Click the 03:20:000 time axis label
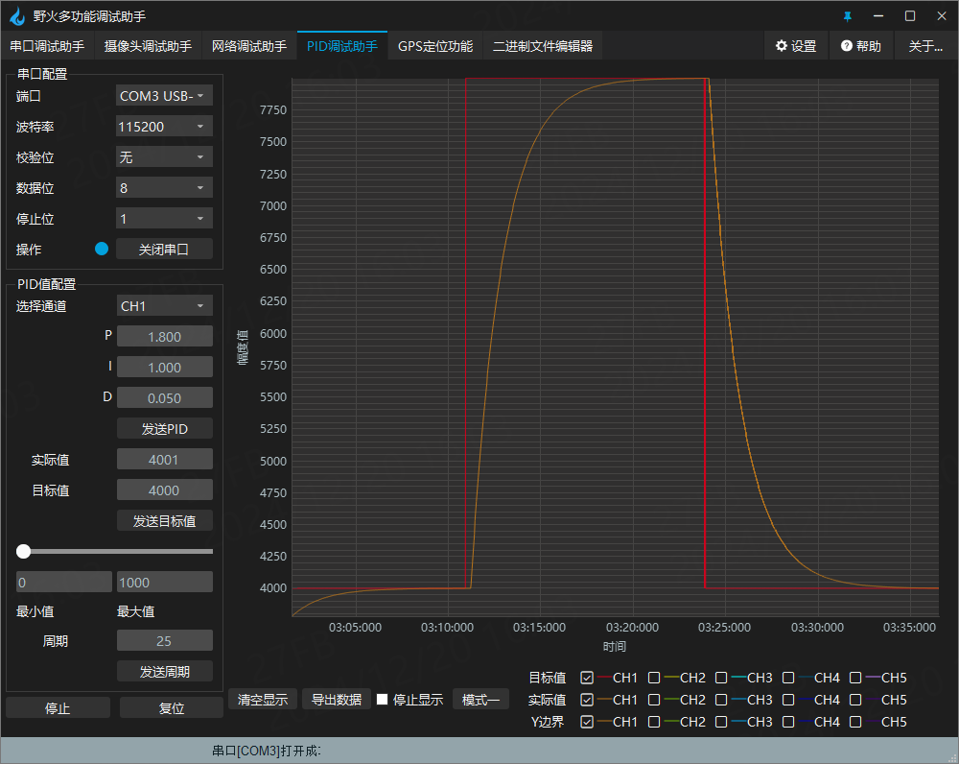 tap(632, 628)
